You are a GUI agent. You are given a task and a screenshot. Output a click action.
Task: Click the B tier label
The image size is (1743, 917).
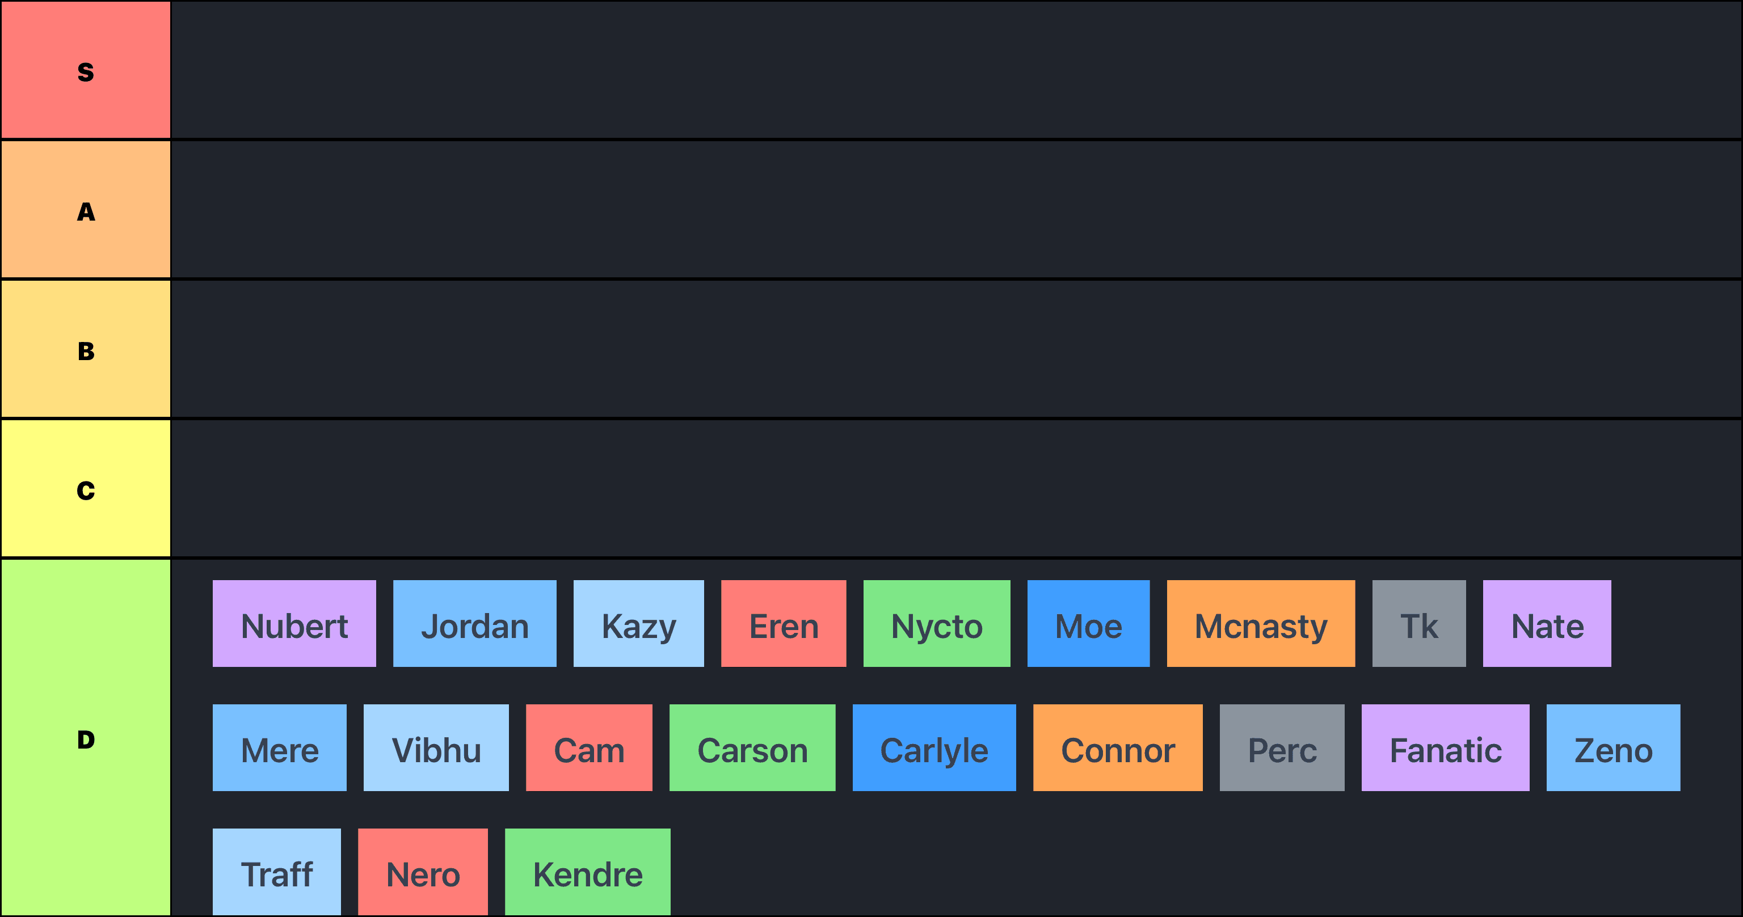click(86, 350)
